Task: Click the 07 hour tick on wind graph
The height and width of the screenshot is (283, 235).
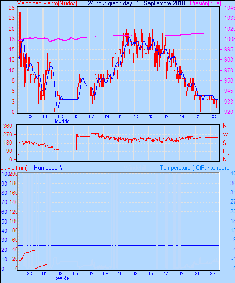Action: [91, 117]
